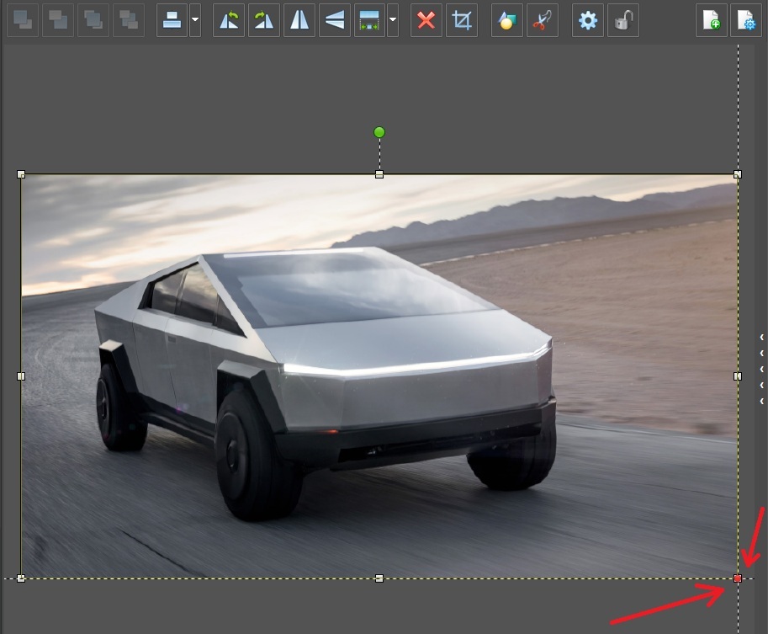Click the top-left corner handle of the image
This screenshot has width=768, height=634.
point(21,174)
